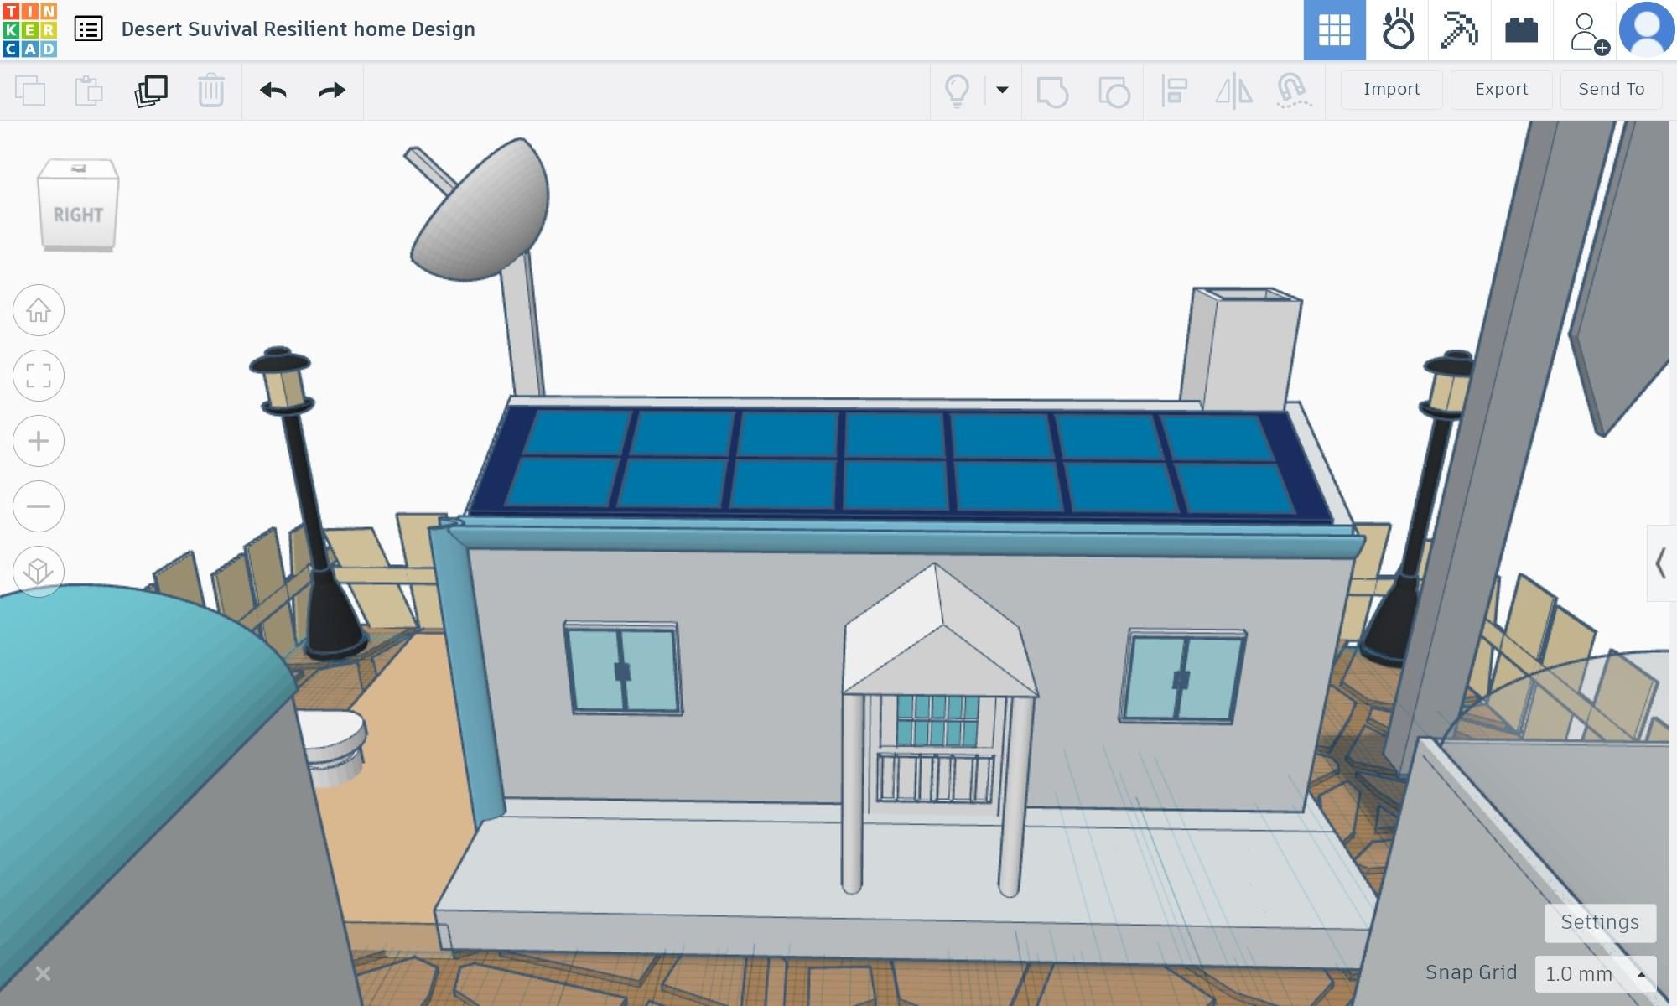Select the Align tool
The width and height of the screenshot is (1677, 1006).
click(1174, 91)
